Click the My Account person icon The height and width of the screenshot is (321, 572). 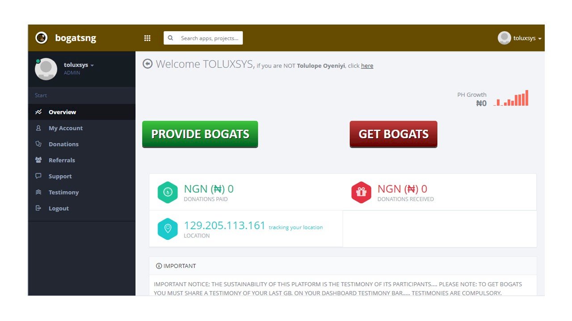pos(38,128)
